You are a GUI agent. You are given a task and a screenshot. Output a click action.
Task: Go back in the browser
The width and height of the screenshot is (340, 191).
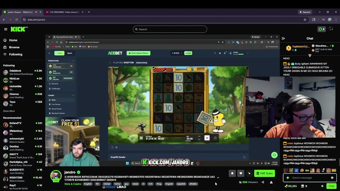tap(4, 20)
